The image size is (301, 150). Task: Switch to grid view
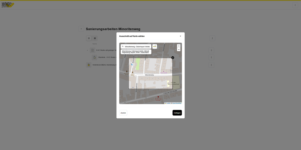(x=95, y=38)
